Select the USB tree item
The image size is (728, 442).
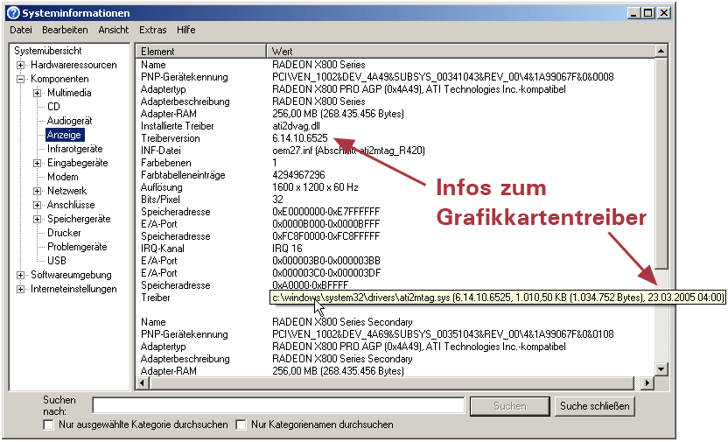pyautogui.click(x=57, y=261)
